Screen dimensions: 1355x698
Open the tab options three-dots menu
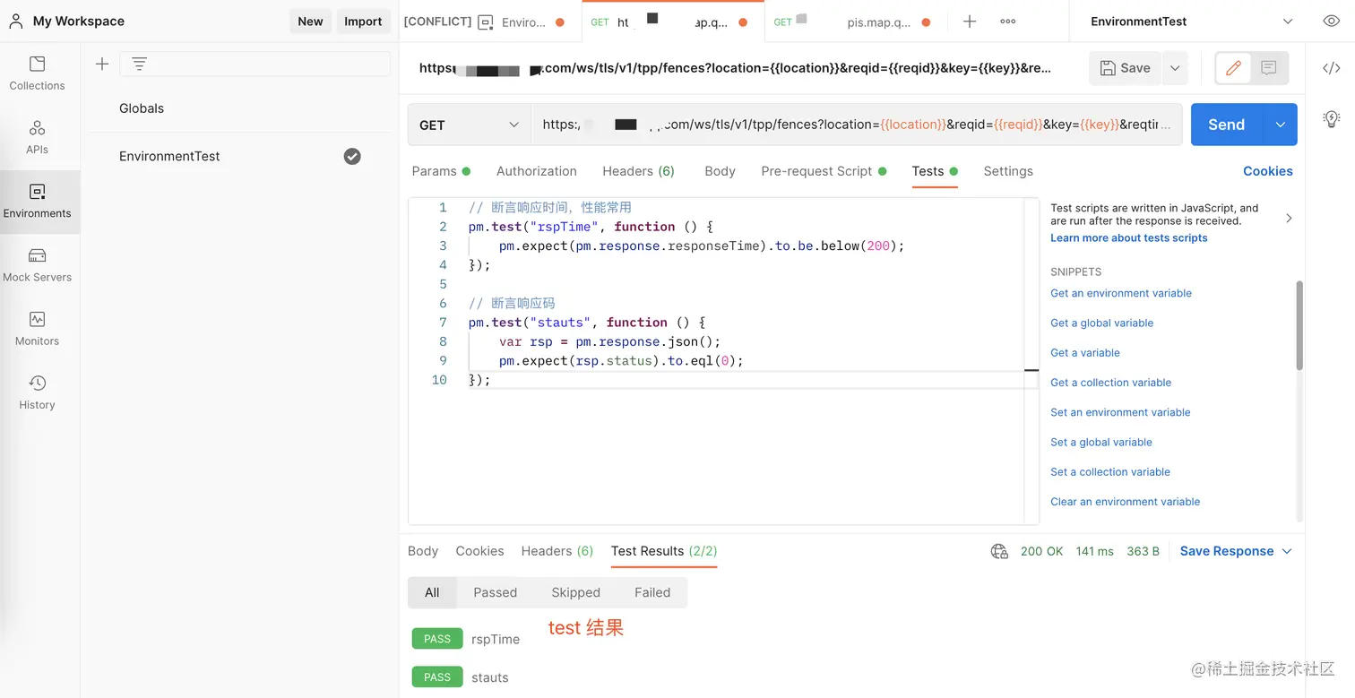coord(1008,22)
